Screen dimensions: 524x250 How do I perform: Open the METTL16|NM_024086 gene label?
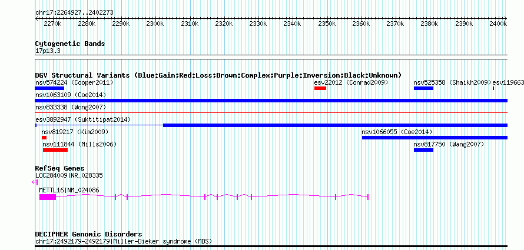coord(69,190)
